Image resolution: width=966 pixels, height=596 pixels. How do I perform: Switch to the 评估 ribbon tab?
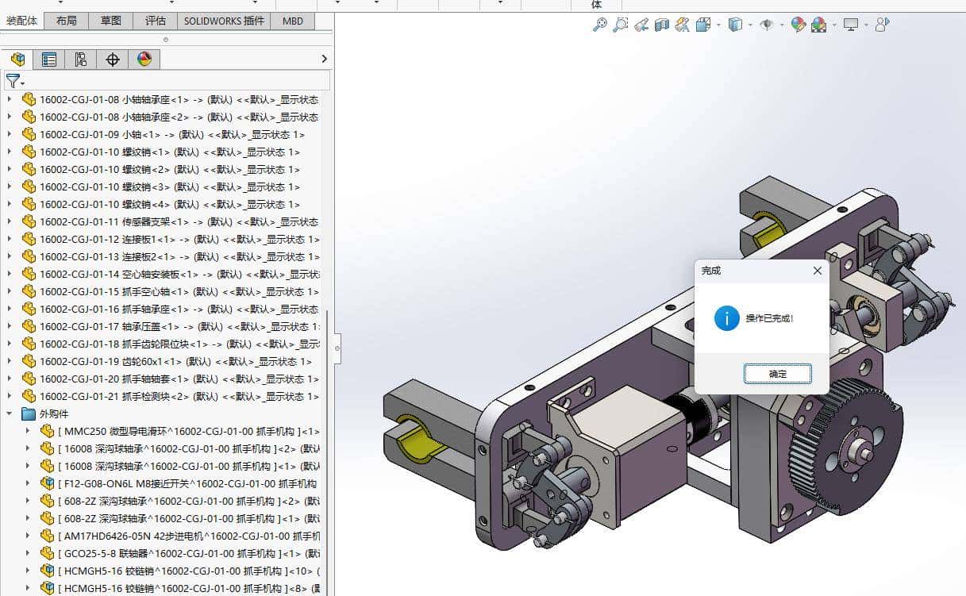[x=156, y=21]
